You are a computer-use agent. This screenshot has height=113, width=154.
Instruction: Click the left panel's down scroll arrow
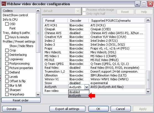click(38, 95)
